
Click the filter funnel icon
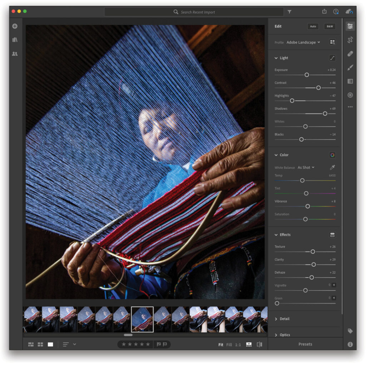click(x=290, y=12)
